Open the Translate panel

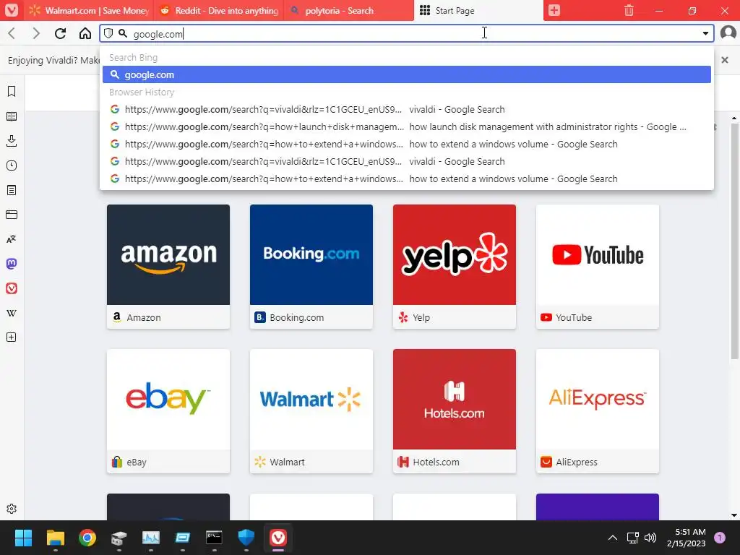[x=12, y=239]
